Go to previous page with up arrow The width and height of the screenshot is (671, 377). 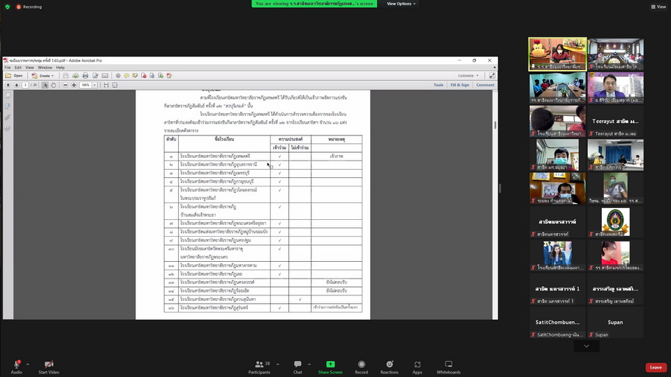pos(8,85)
